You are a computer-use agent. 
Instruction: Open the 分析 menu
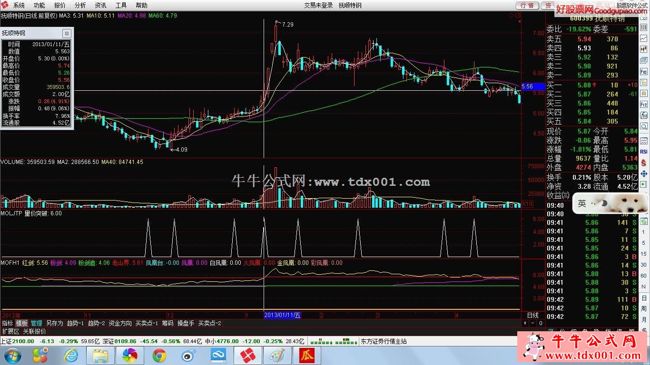(80, 5)
